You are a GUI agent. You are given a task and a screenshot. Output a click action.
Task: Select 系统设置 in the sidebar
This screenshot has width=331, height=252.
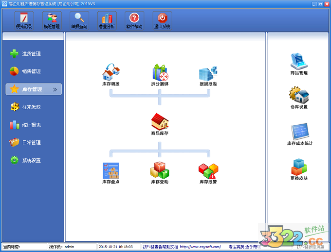click(25, 160)
